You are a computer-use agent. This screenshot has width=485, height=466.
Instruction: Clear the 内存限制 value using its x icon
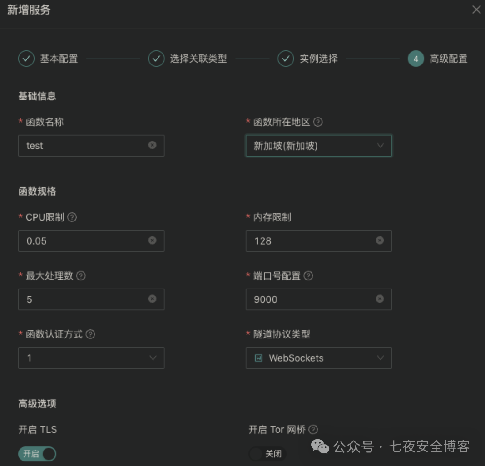tap(380, 240)
